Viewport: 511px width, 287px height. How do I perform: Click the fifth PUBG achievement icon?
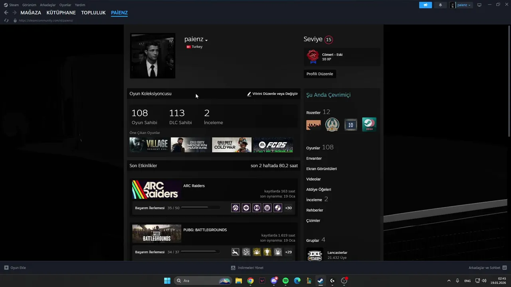[278, 252]
